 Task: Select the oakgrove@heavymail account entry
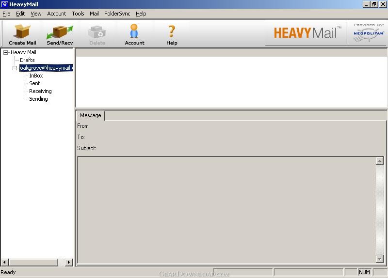[46, 68]
